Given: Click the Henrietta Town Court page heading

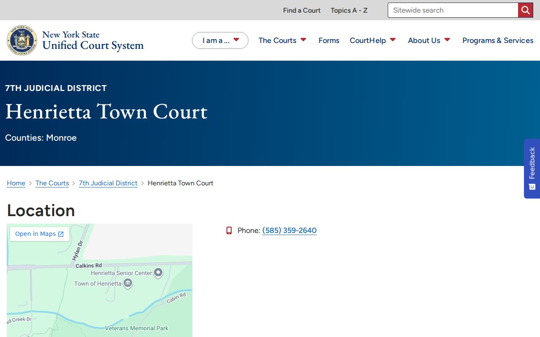Looking at the screenshot, I should [x=106, y=112].
